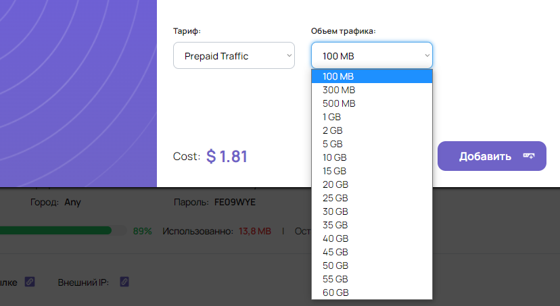Select 30 GB from the list
This screenshot has width=560, height=306.
coord(372,211)
